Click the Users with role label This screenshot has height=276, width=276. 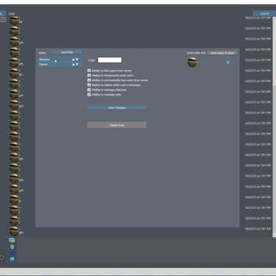pyautogui.click(x=196, y=53)
